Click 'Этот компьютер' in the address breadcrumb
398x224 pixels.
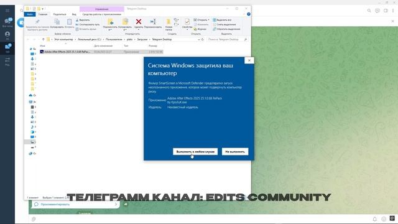(x=63, y=39)
